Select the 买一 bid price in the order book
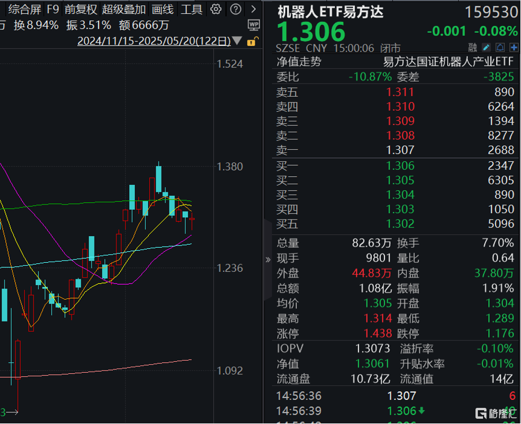The width and height of the screenshot is (521, 424). click(400, 166)
